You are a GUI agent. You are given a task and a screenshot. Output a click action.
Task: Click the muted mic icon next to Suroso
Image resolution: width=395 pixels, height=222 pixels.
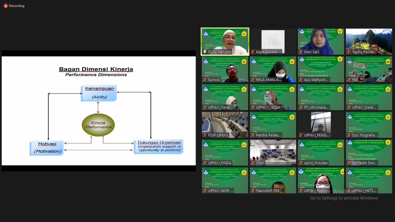pos(205,80)
